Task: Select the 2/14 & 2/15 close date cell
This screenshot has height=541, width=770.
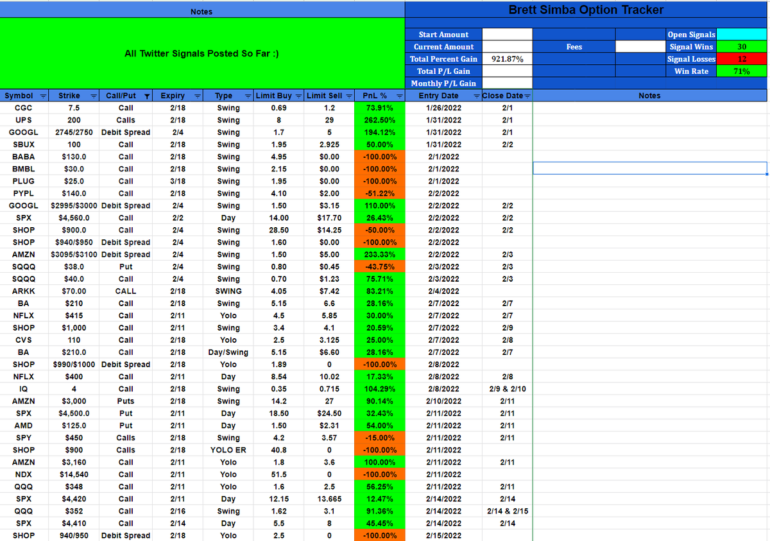Action: (508, 511)
